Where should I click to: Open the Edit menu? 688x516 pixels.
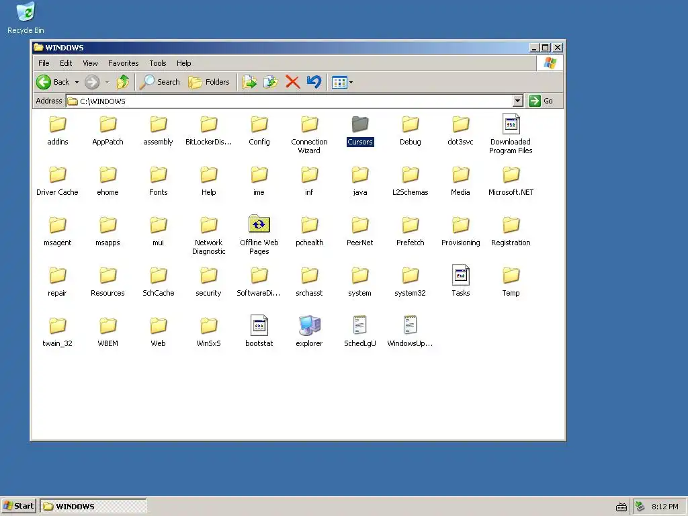66,63
